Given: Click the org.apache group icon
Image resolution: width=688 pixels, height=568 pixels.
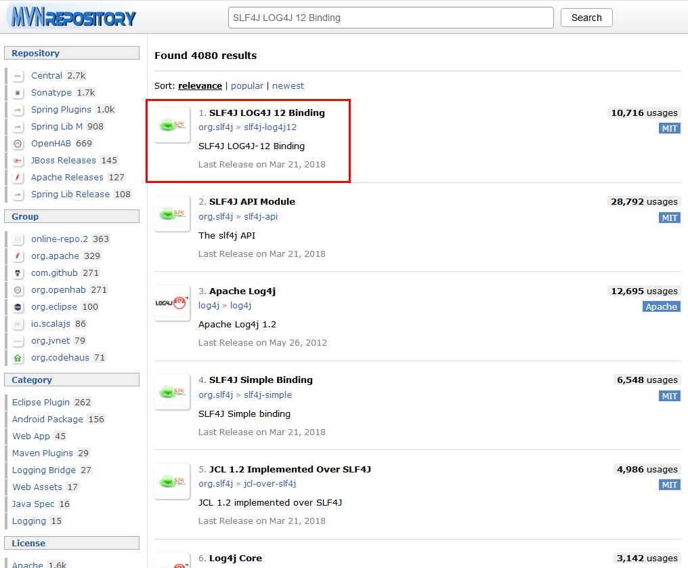Looking at the screenshot, I should point(18,256).
